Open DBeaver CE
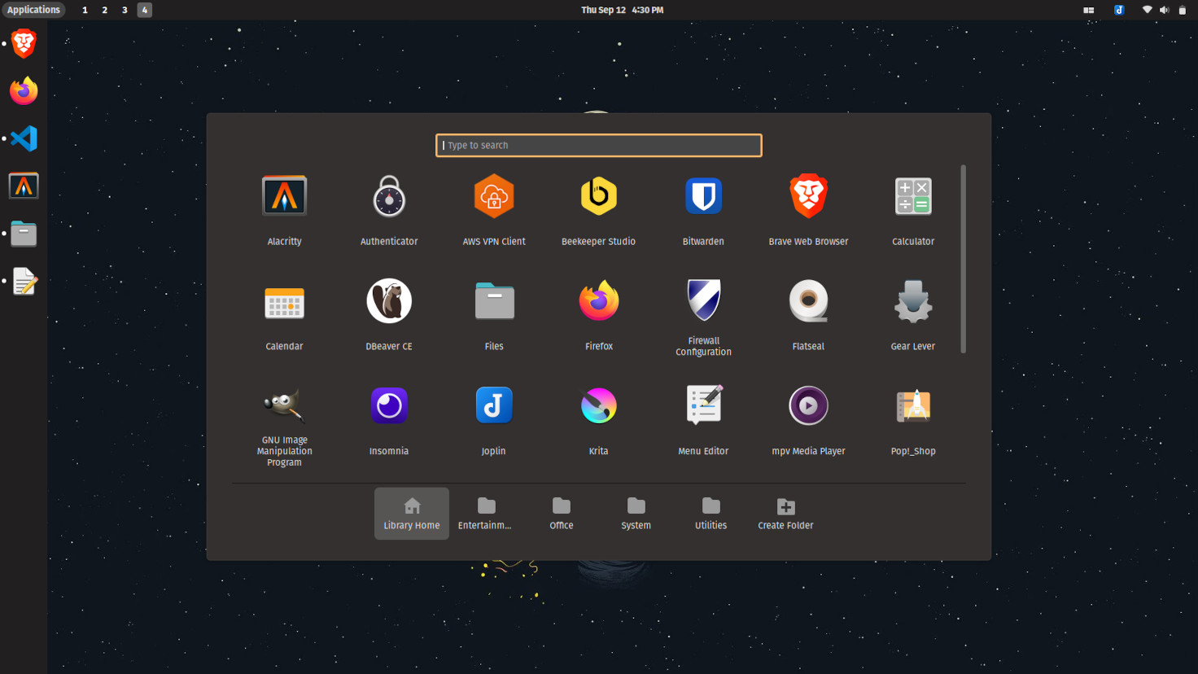The image size is (1198, 674). 389,301
